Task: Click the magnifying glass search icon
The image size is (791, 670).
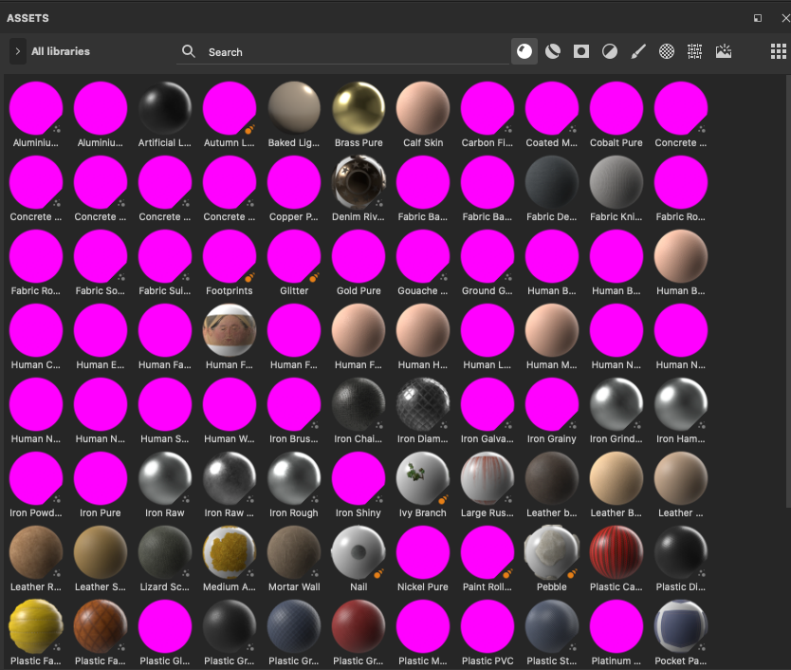Action: 189,51
